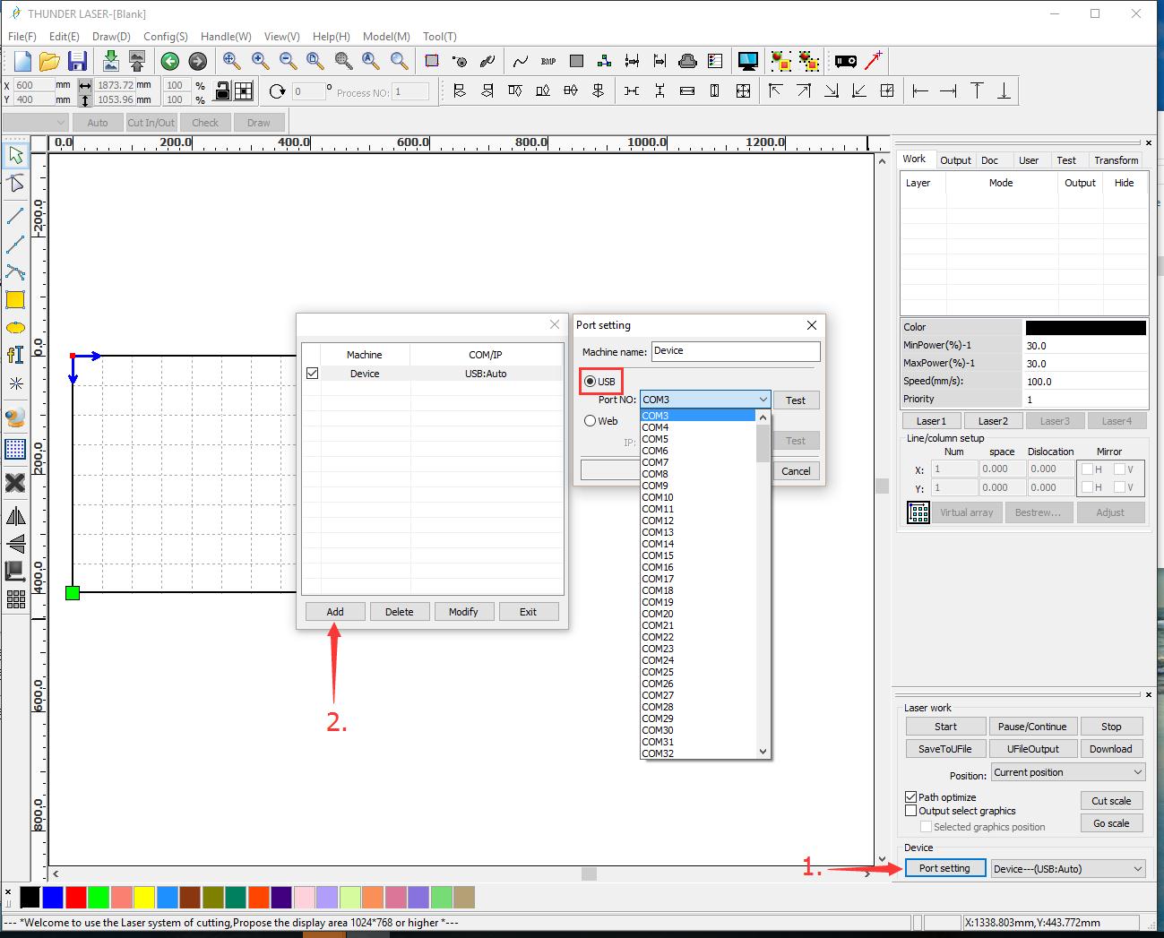Viewport: 1164px width, 938px height.
Task: Open the Device USB Auto dropdown
Action: tap(1068, 868)
